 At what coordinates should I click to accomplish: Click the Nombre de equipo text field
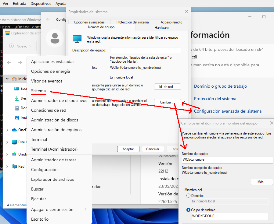tap(227, 159)
